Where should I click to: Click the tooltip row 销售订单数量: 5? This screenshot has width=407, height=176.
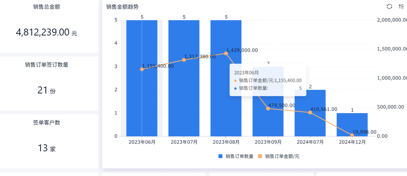pyautogui.click(x=268, y=88)
